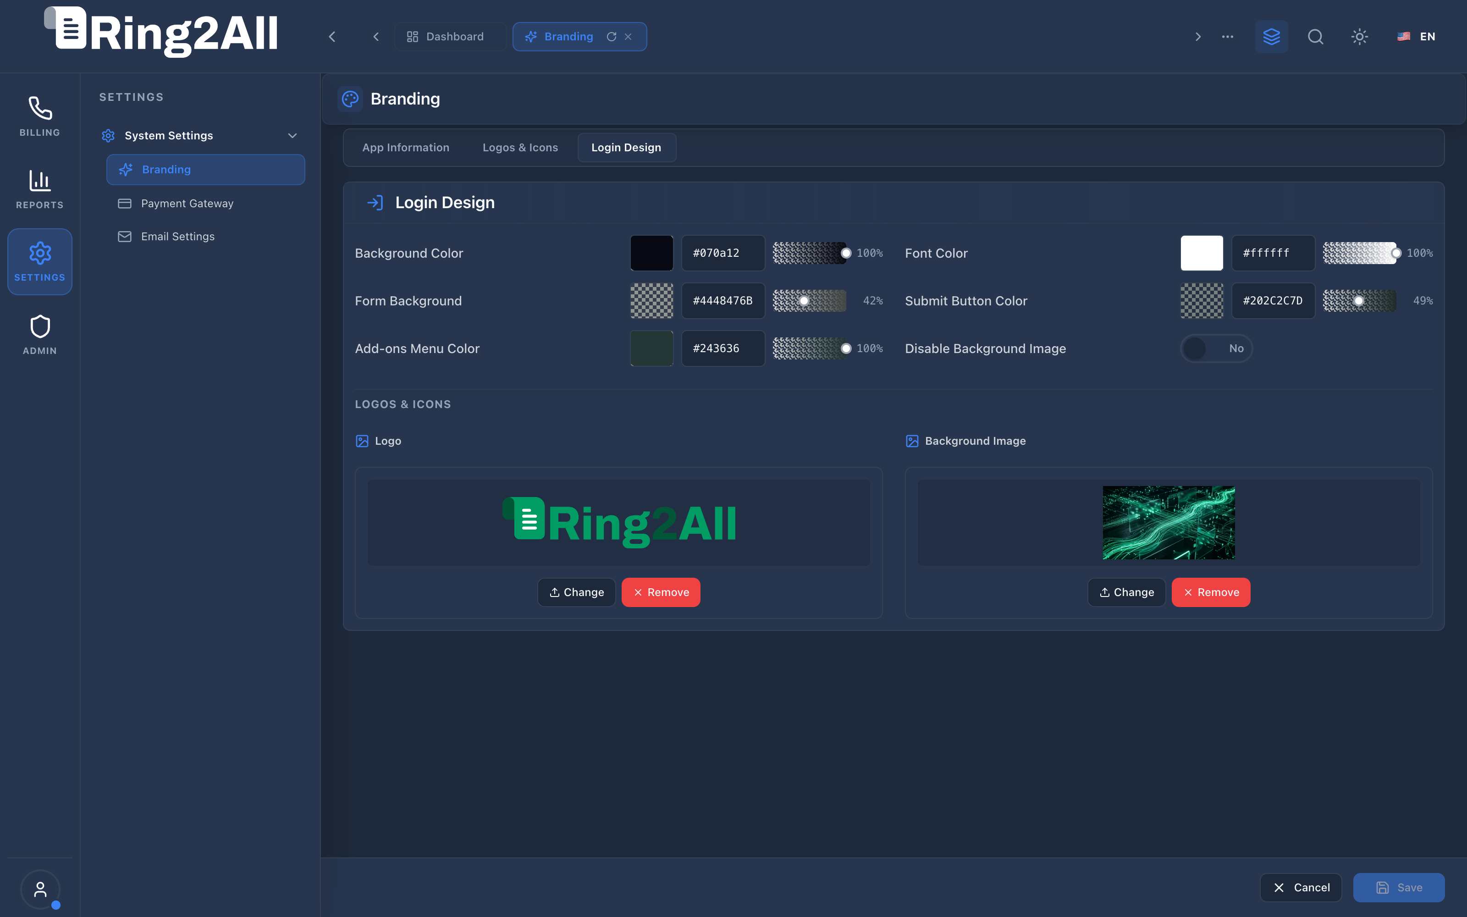Adjust the Form Background opacity slider
Image resolution: width=1467 pixels, height=917 pixels.
809,301
